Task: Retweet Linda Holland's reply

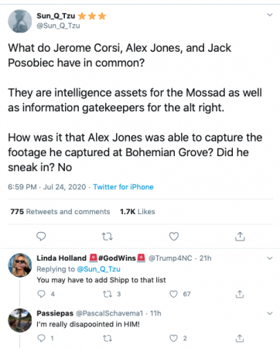Action: point(108,294)
